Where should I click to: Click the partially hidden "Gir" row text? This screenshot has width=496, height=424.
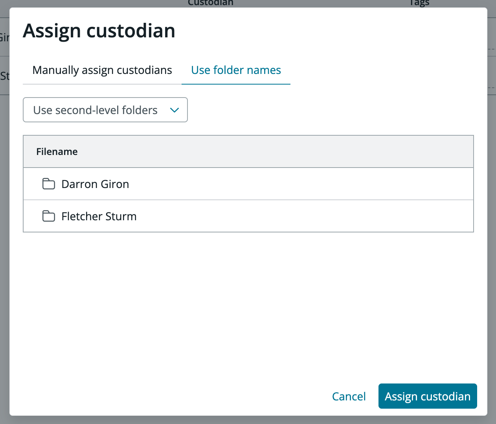coord(4,38)
